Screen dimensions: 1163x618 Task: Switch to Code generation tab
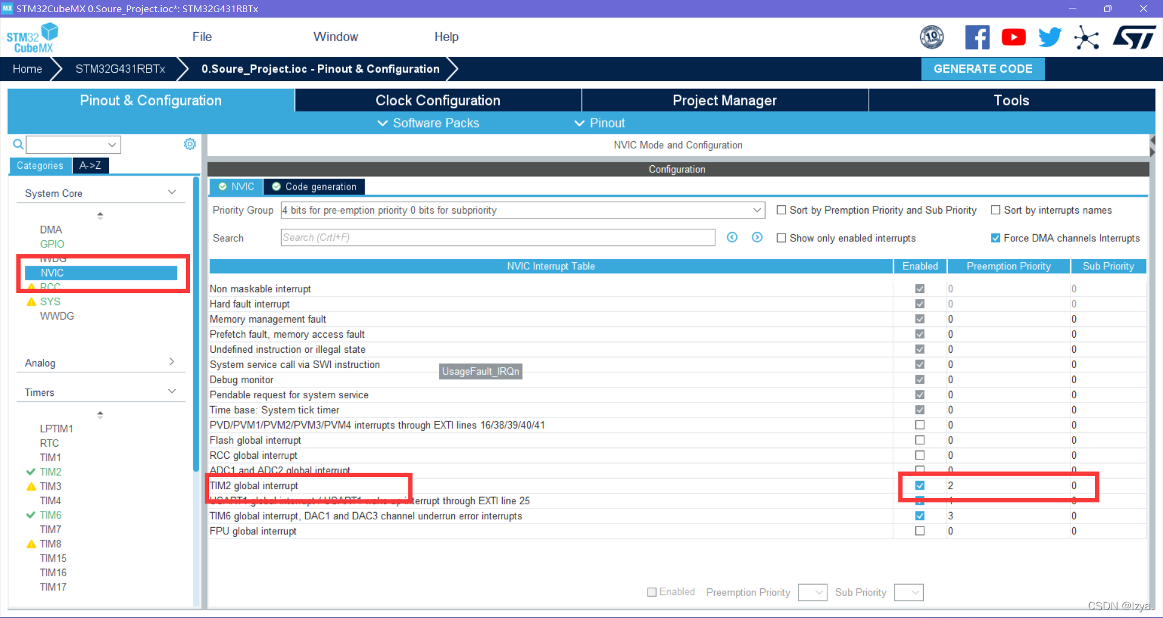pyautogui.click(x=314, y=186)
